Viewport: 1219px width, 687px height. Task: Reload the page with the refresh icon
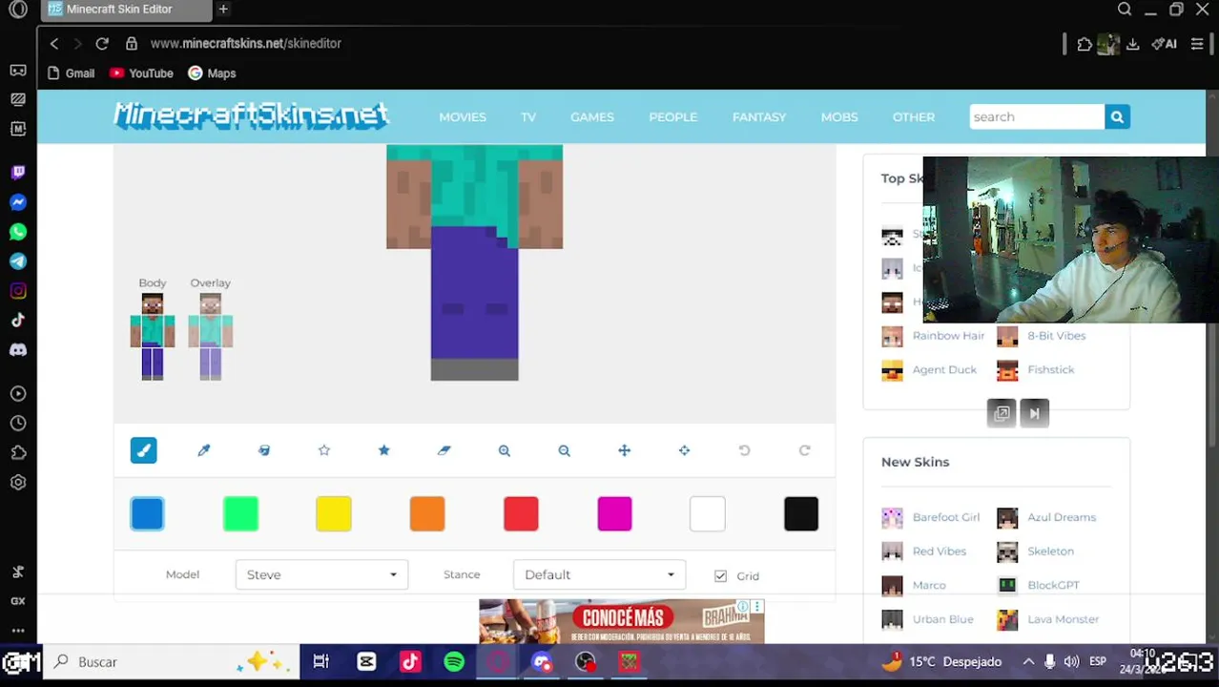coord(102,43)
